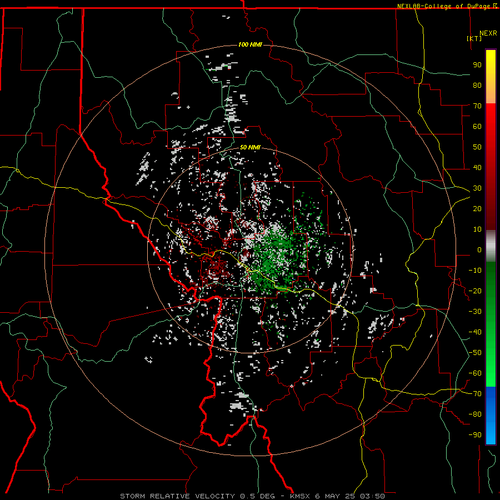Select the -90 knot scale label
Screen dimensions: 500x500
pos(475,435)
